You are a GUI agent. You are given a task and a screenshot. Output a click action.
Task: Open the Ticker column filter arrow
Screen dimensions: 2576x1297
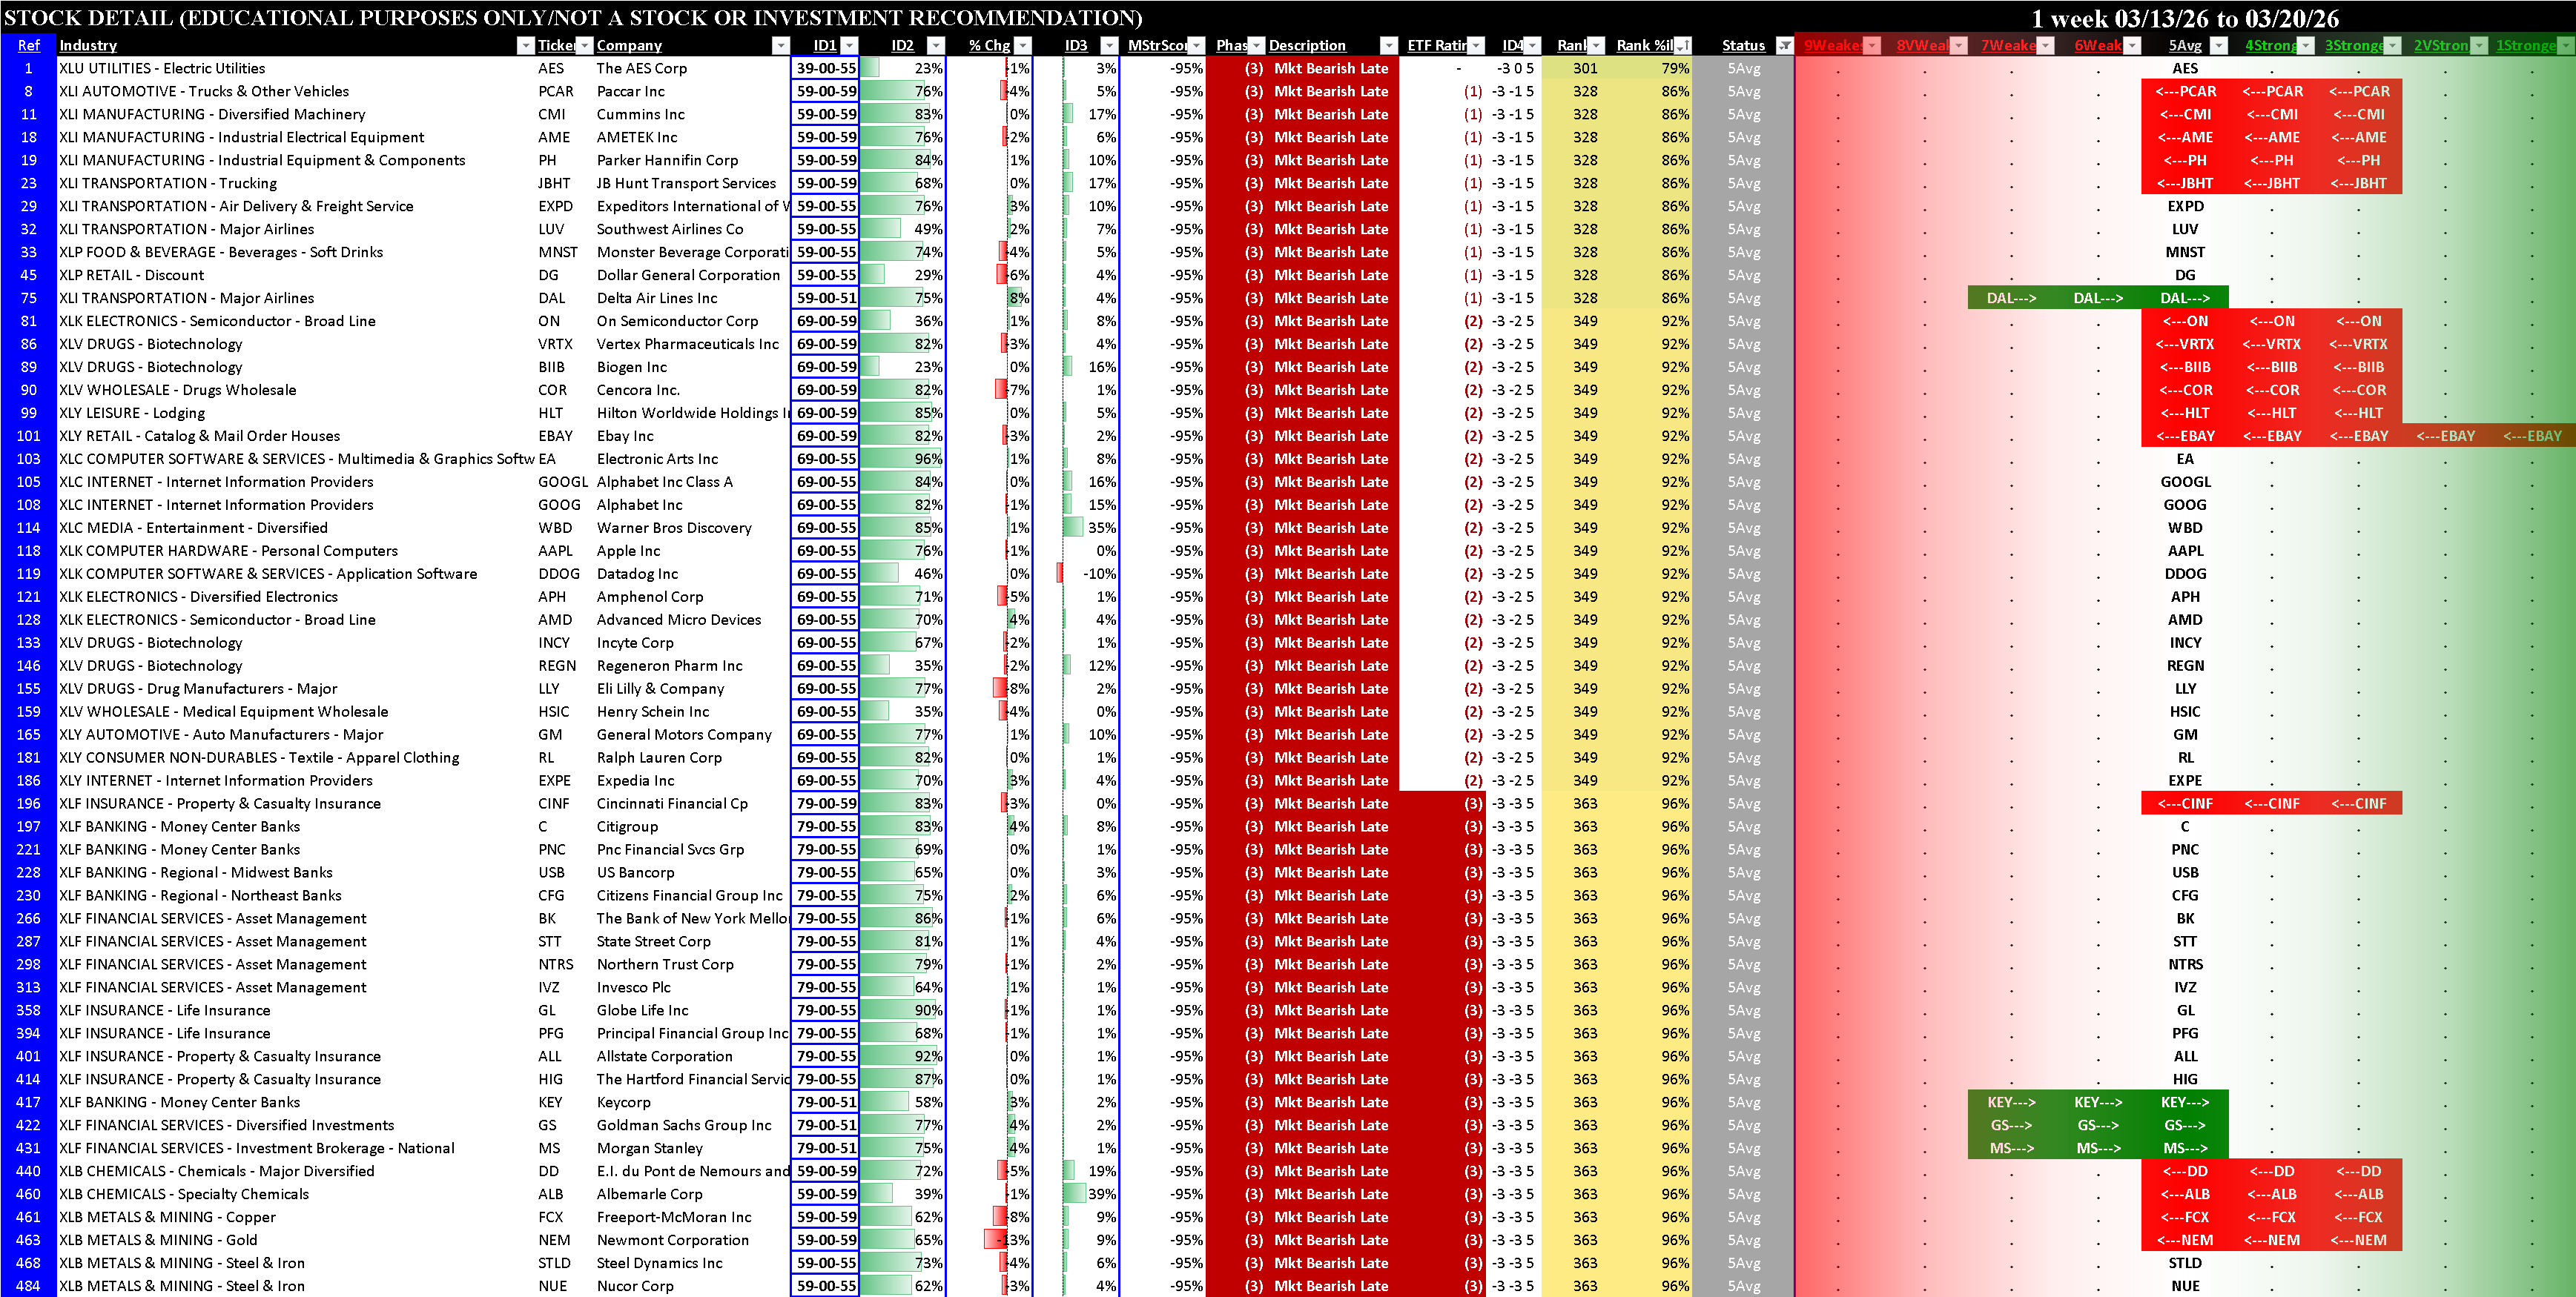pyautogui.click(x=585, y=45)
